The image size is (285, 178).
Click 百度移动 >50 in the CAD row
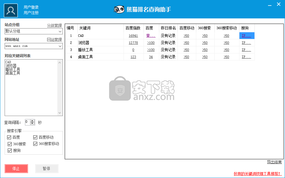[186, 36]
